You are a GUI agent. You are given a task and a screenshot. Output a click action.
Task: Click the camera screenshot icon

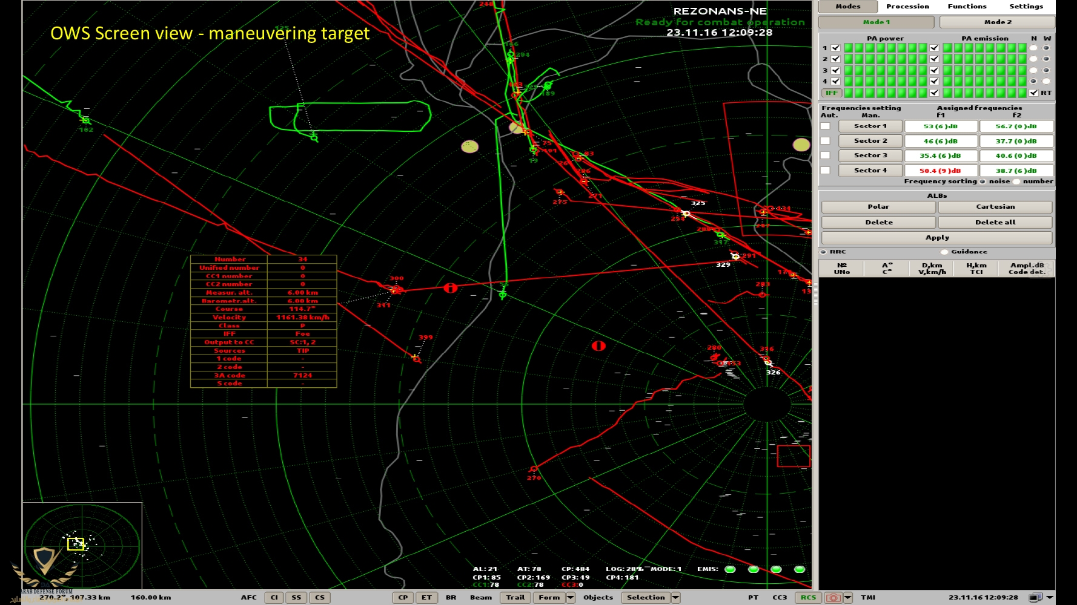pyautogui.click(x=833, y=597)
